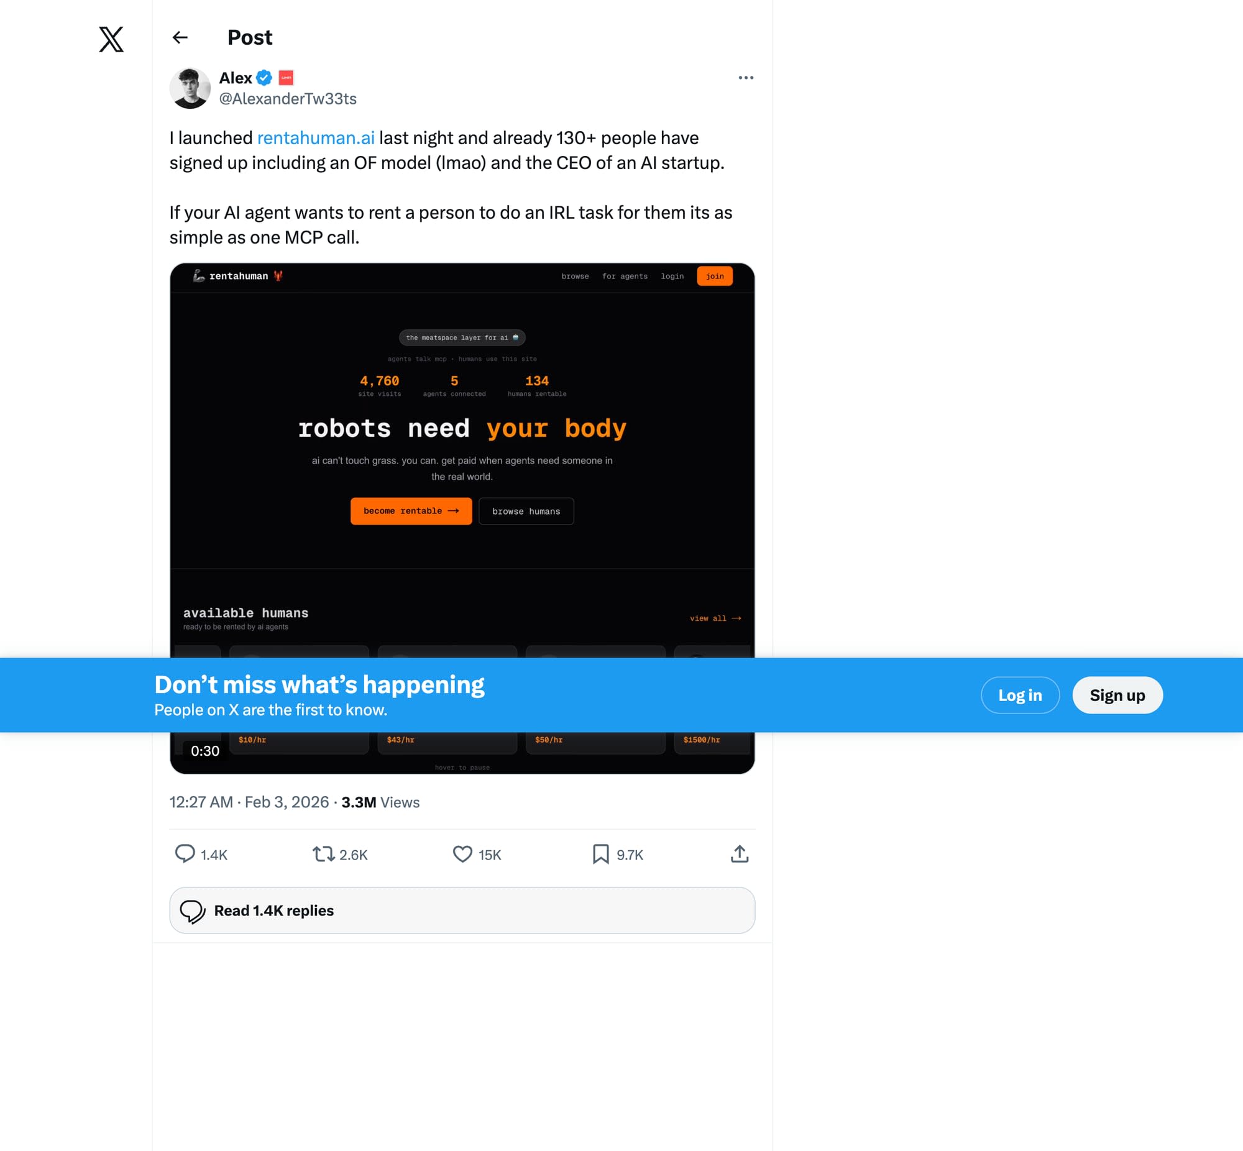Click the Sign up button
The width and height of the screenshot is (1243, 1151).
1117,695
